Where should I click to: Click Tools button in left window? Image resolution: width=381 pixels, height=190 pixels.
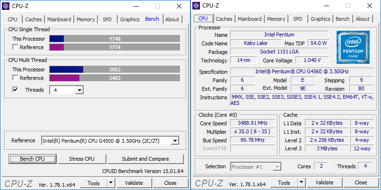point(94,183)
